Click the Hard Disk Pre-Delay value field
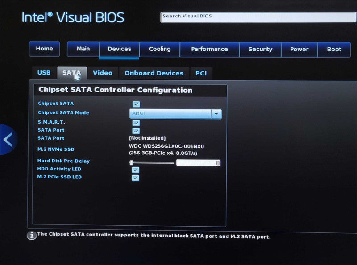This screenshot has width=357, height=265. 198,163
